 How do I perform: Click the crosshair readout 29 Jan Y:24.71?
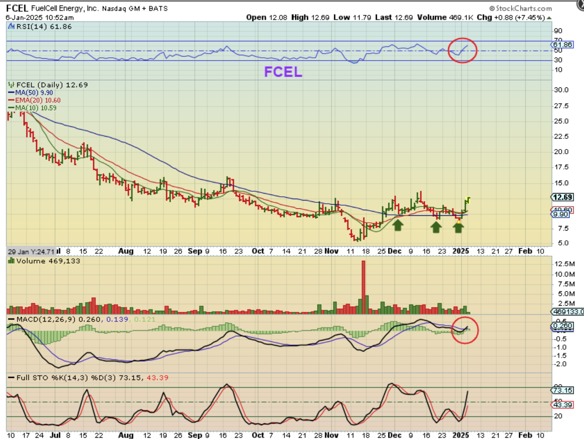click(x=32, y=251)
